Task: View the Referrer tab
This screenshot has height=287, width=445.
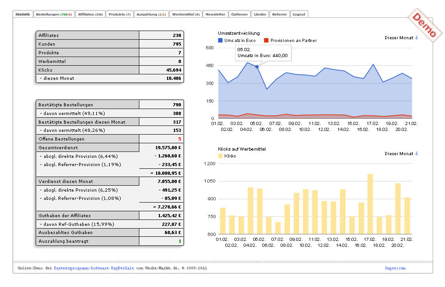Action: pos(280,14)
